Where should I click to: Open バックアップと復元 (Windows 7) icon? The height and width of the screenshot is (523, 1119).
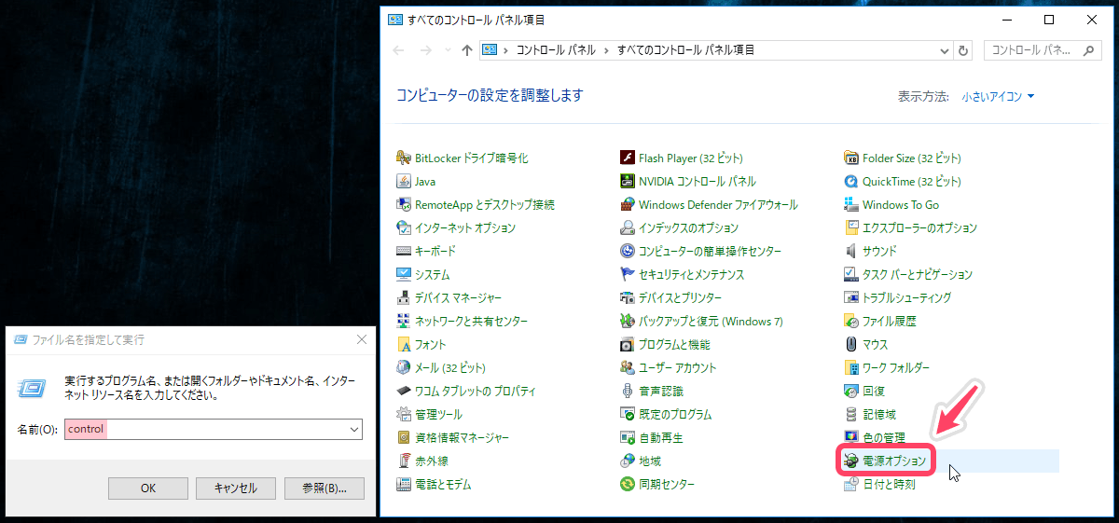click(628, 322)
